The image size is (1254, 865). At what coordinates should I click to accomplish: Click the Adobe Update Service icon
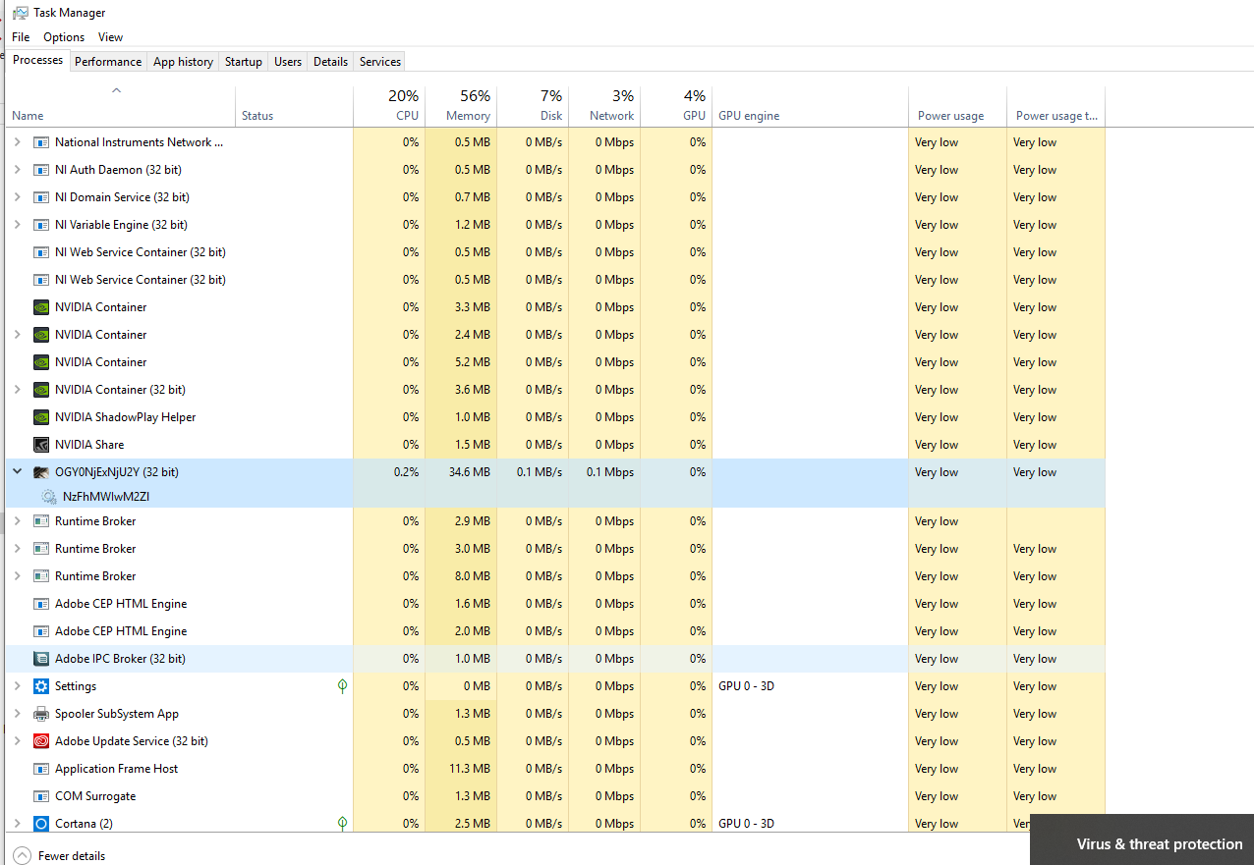[41, 741]
